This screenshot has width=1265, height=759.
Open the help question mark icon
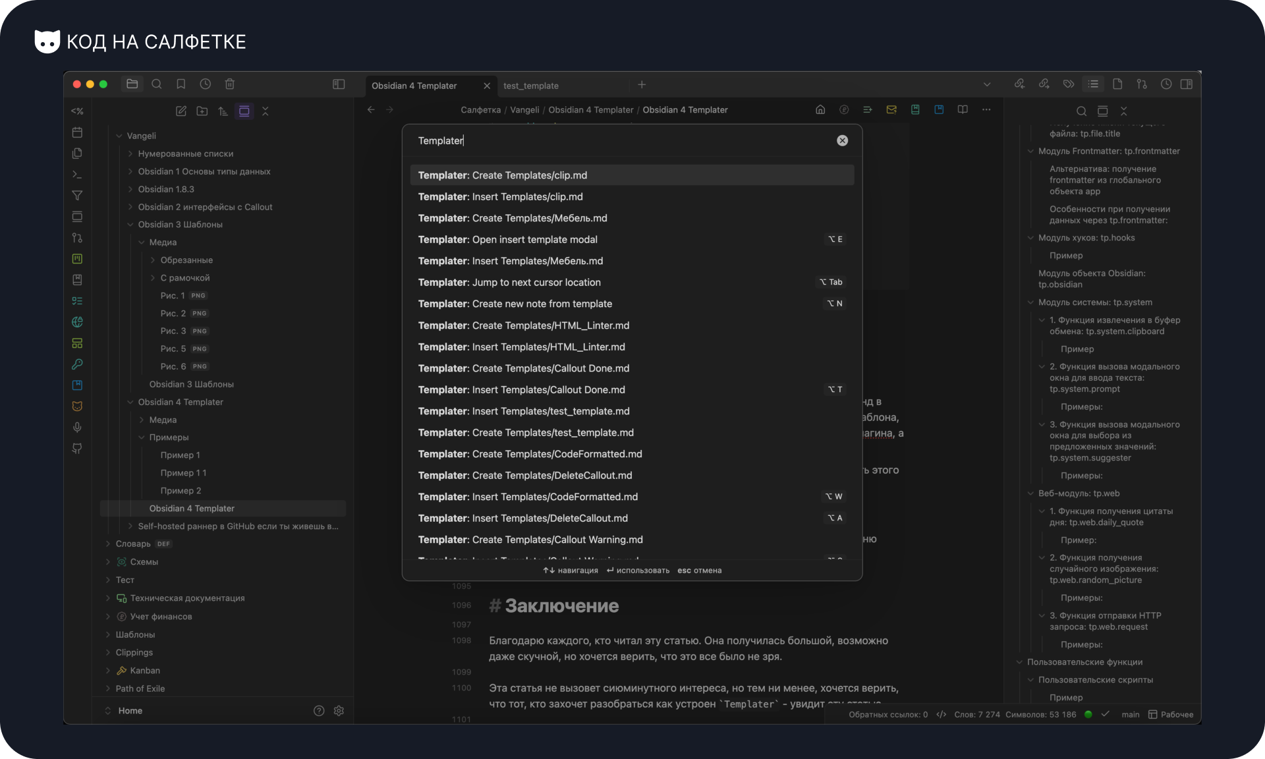pos(319,711)
